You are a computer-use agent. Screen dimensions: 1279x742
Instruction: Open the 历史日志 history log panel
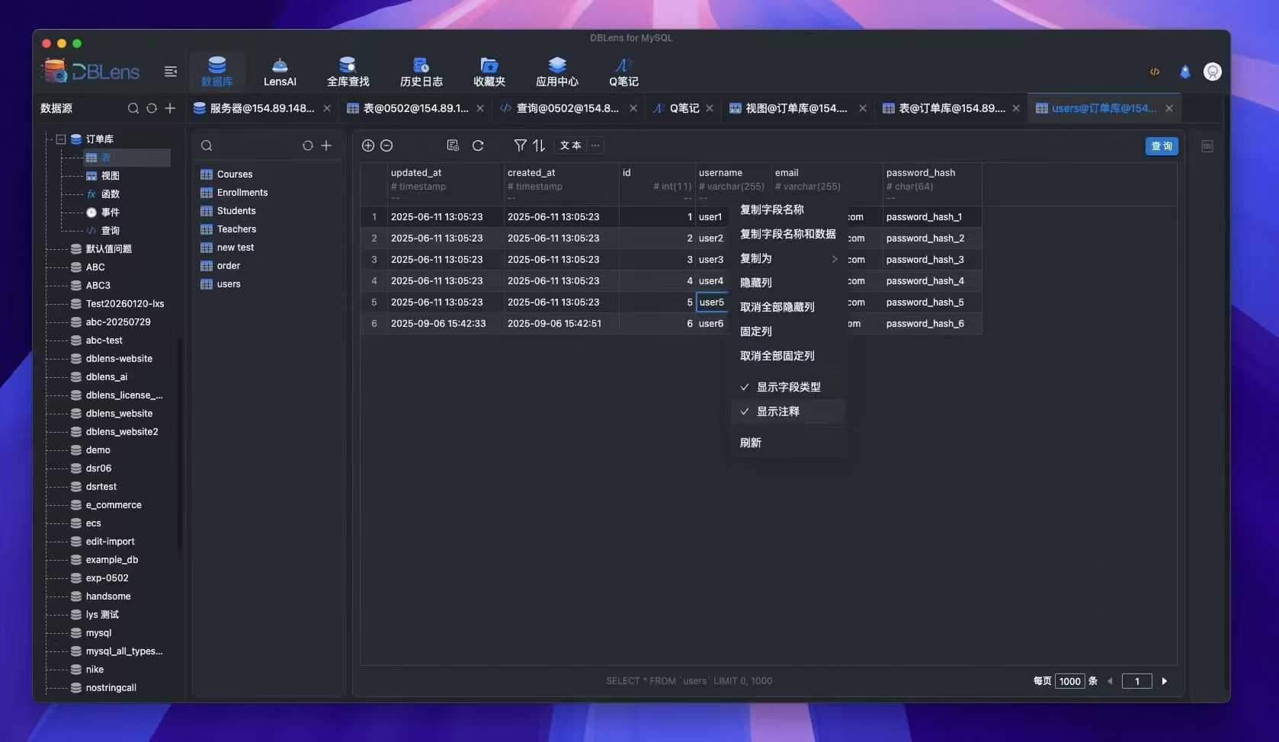click(422, 71)
